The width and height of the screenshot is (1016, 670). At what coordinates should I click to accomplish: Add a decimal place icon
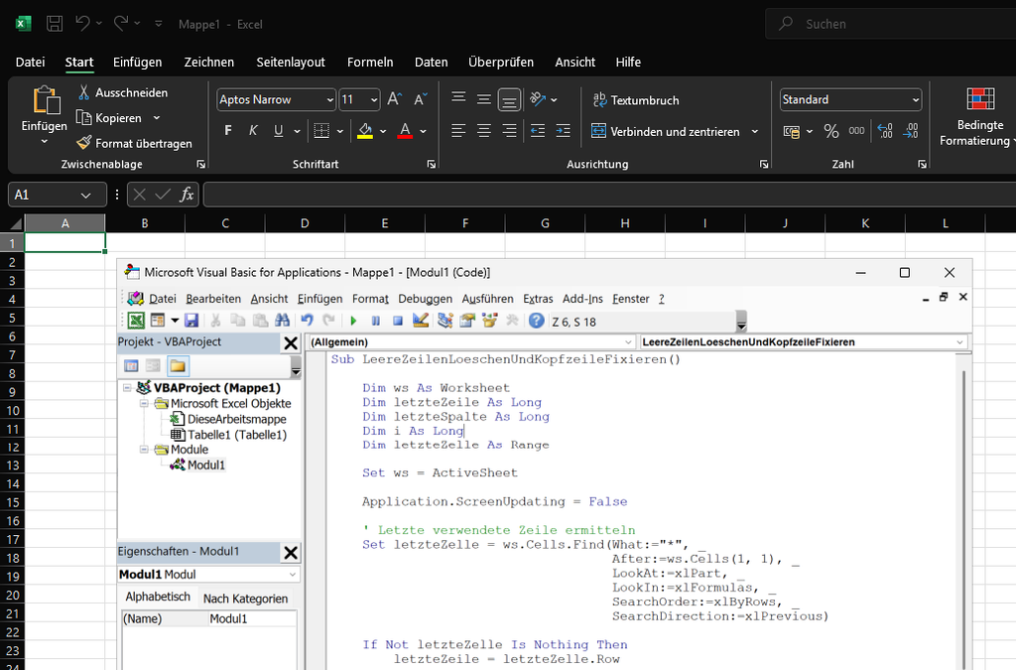885,131
